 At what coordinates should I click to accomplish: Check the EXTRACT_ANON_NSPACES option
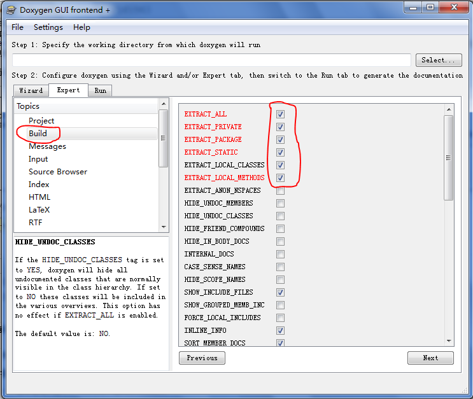(280, 191)
